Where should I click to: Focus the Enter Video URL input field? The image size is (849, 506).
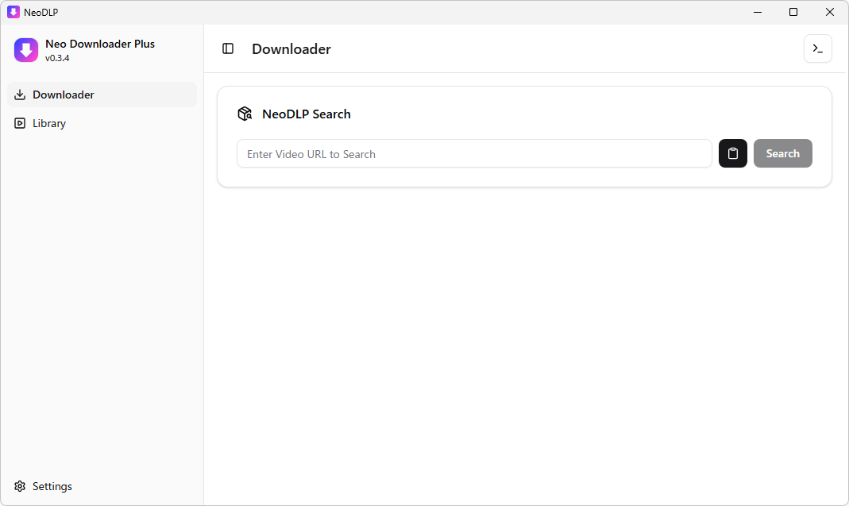point(473,153)
